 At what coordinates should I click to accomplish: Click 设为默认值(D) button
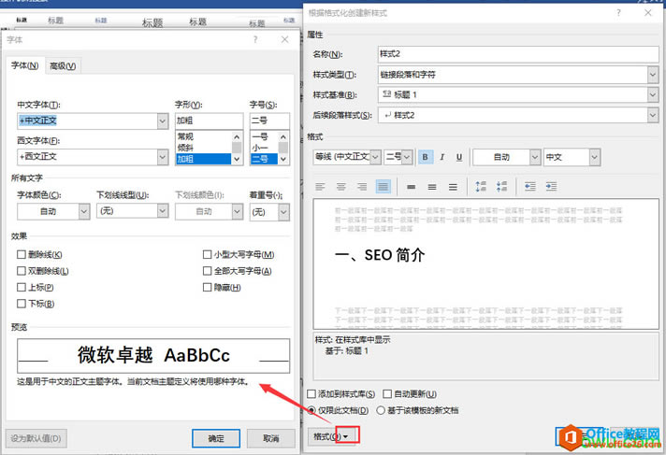[36, 438]
